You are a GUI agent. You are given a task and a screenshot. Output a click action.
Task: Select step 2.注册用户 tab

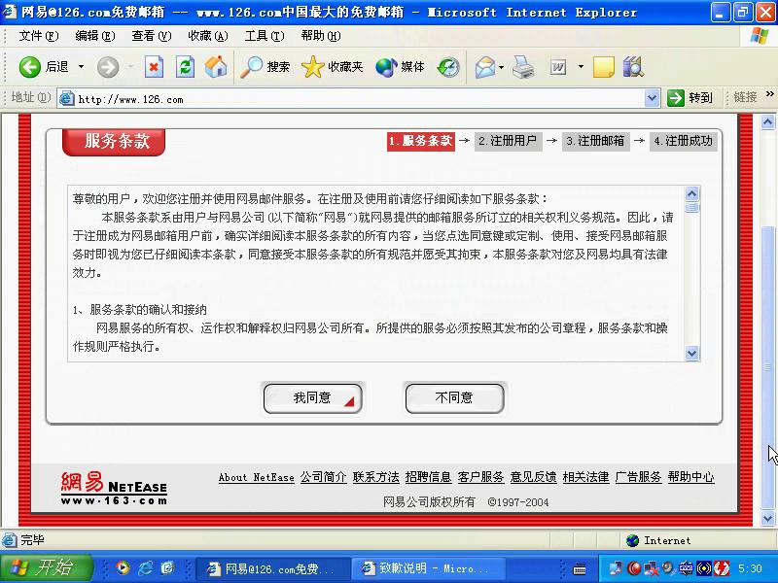[x=508, y=141]
